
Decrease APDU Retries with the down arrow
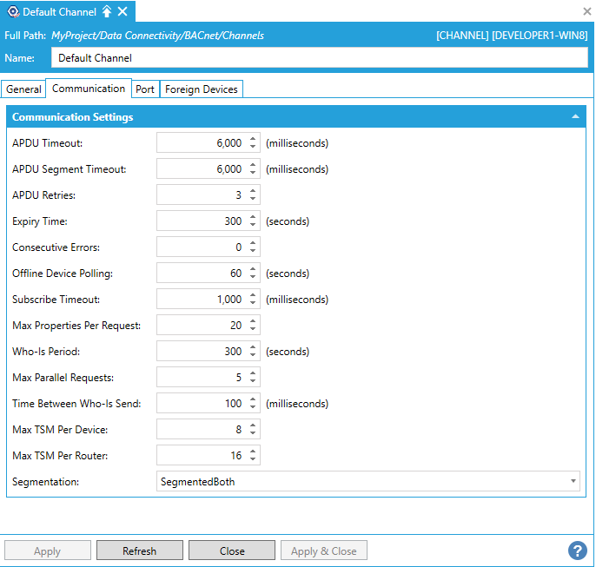coord(253,199)
